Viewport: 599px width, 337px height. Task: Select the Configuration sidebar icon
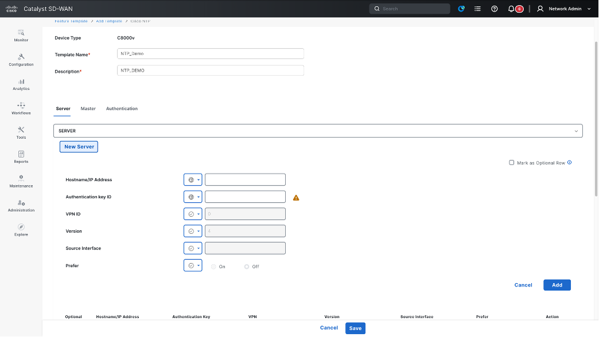click(21, 60)
